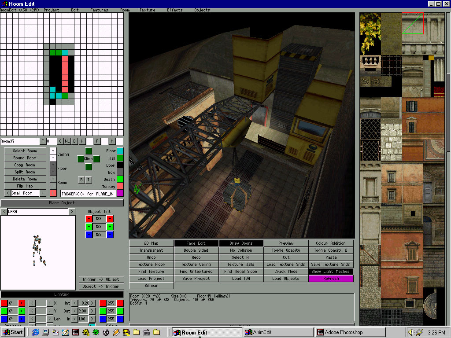Increase the light X value with right arrow
Viewport: 451px width, 338px height.
click(x=49, y=303)
